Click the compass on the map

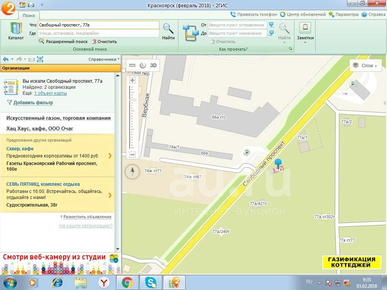pyautogui.click(x=132, y=171)
